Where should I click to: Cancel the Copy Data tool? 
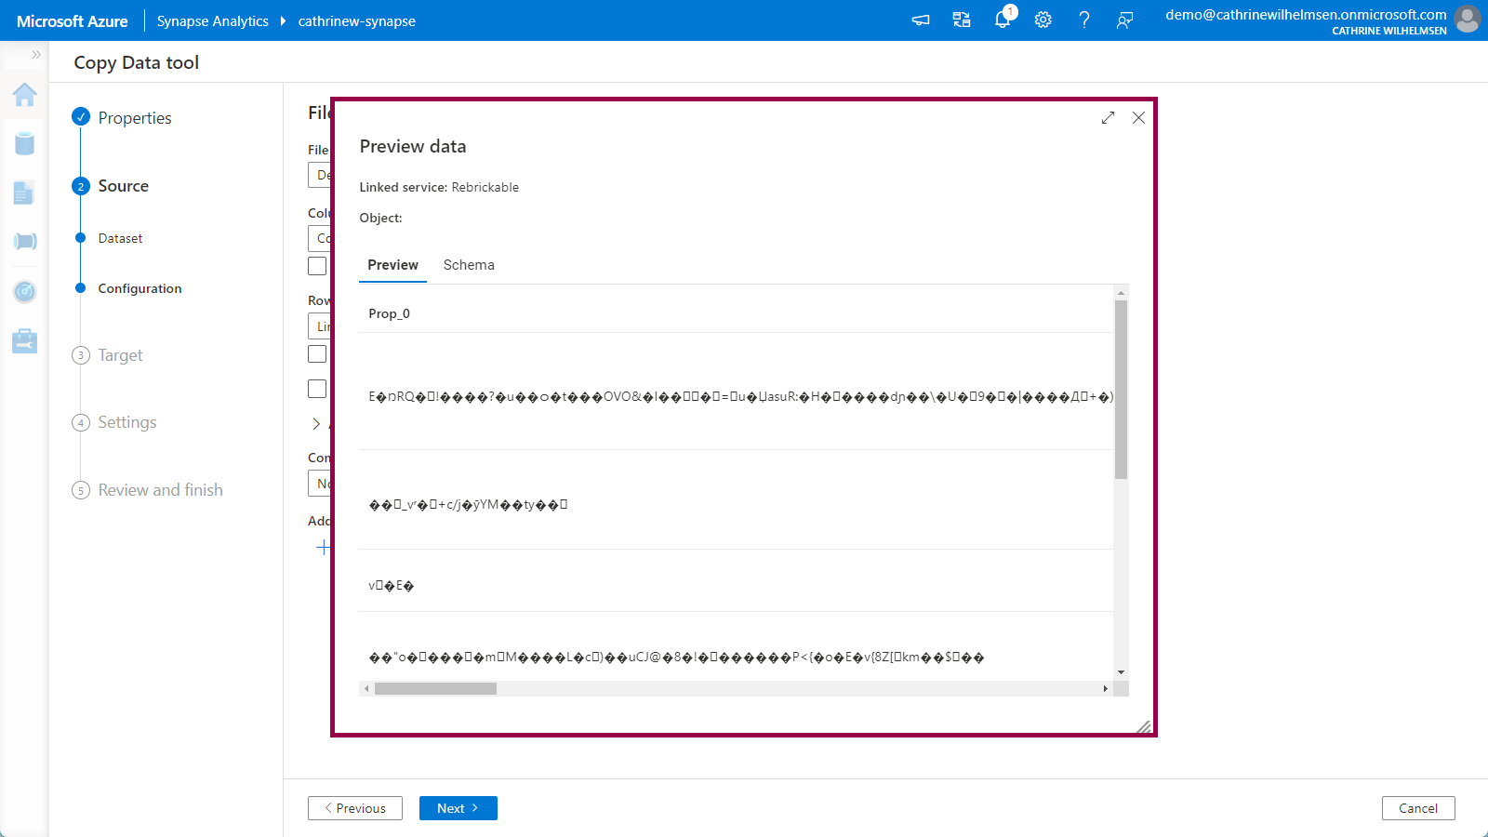[1417, 808]
